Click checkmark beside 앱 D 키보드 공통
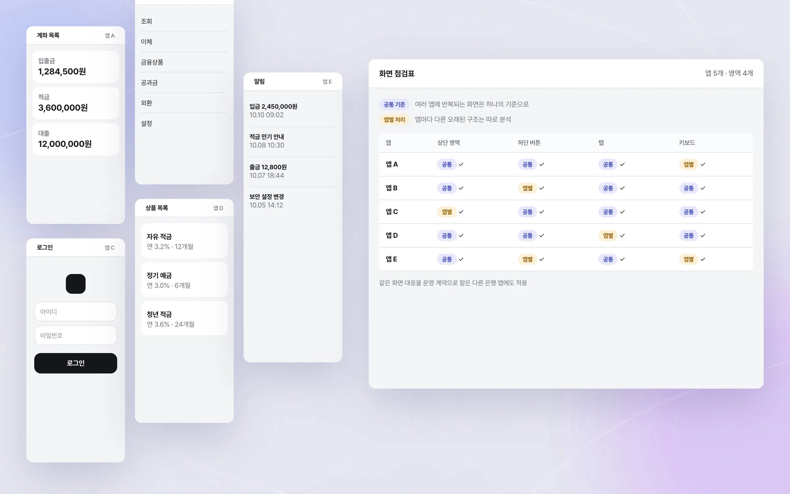The height and width of the screenshot is (494, 790). (703, 235)
